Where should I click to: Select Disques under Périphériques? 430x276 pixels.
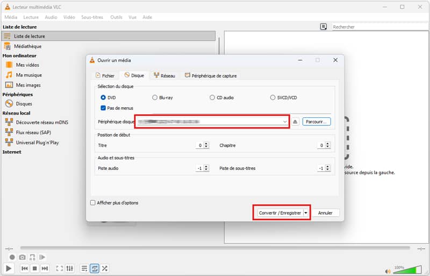coord(24,104)
